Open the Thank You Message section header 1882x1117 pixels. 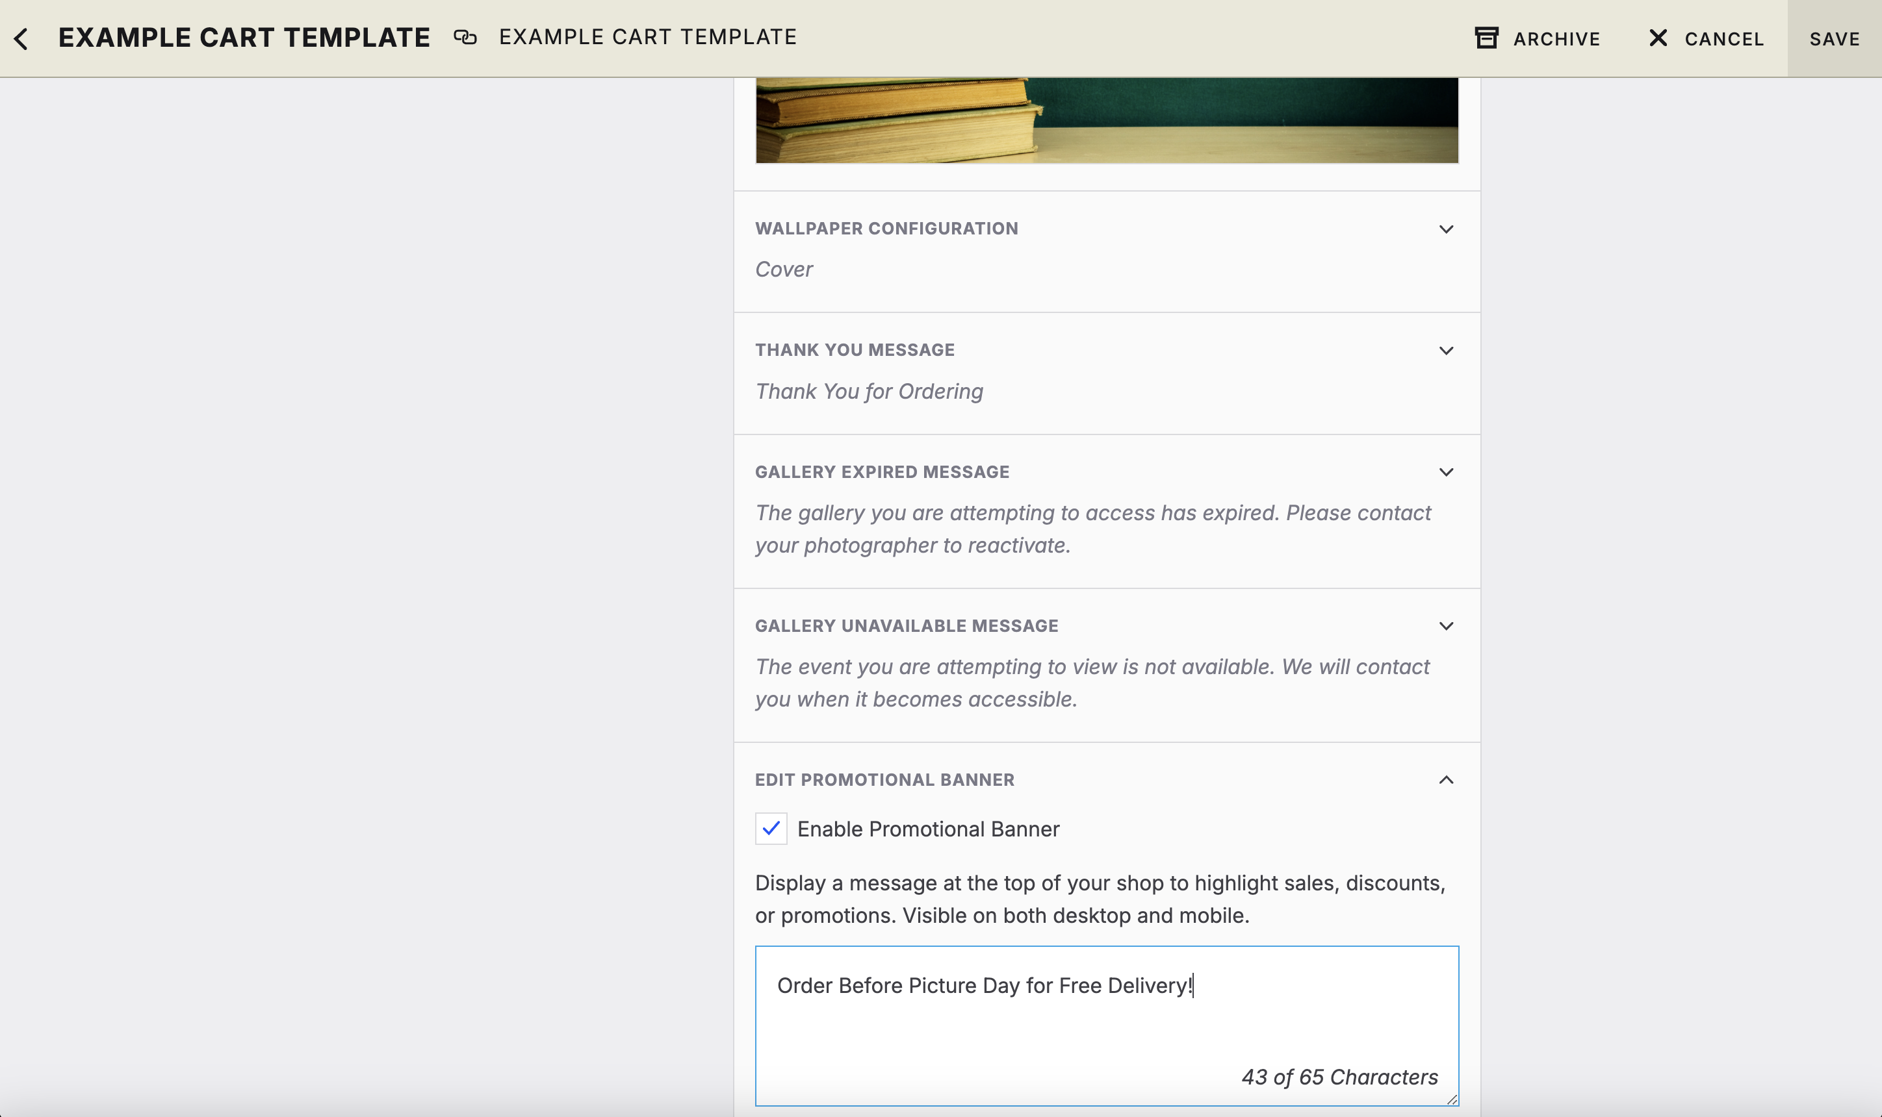(x=854, y=350)
